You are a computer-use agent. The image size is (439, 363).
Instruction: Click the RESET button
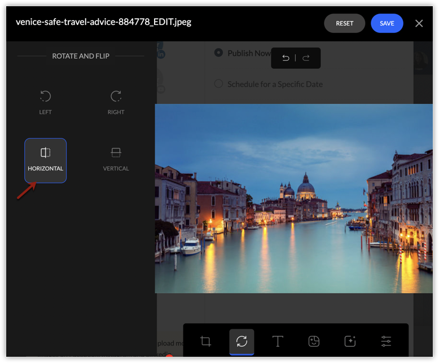click(344, 23)
